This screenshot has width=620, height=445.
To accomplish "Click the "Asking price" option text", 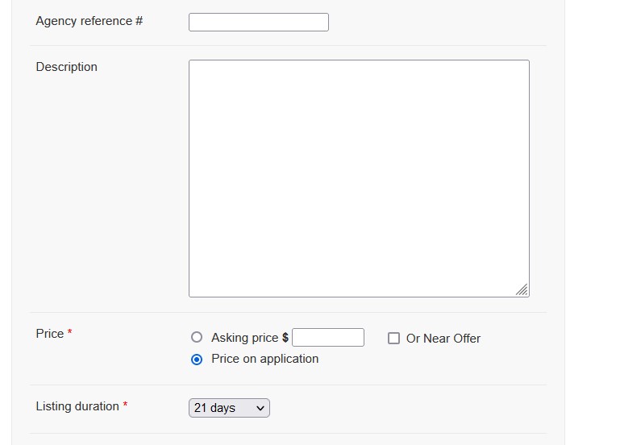I will point(244,338).
